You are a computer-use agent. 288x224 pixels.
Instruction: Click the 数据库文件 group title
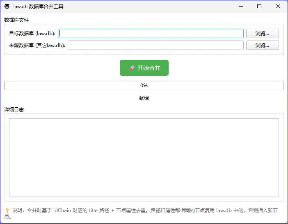tap(16, 20)
